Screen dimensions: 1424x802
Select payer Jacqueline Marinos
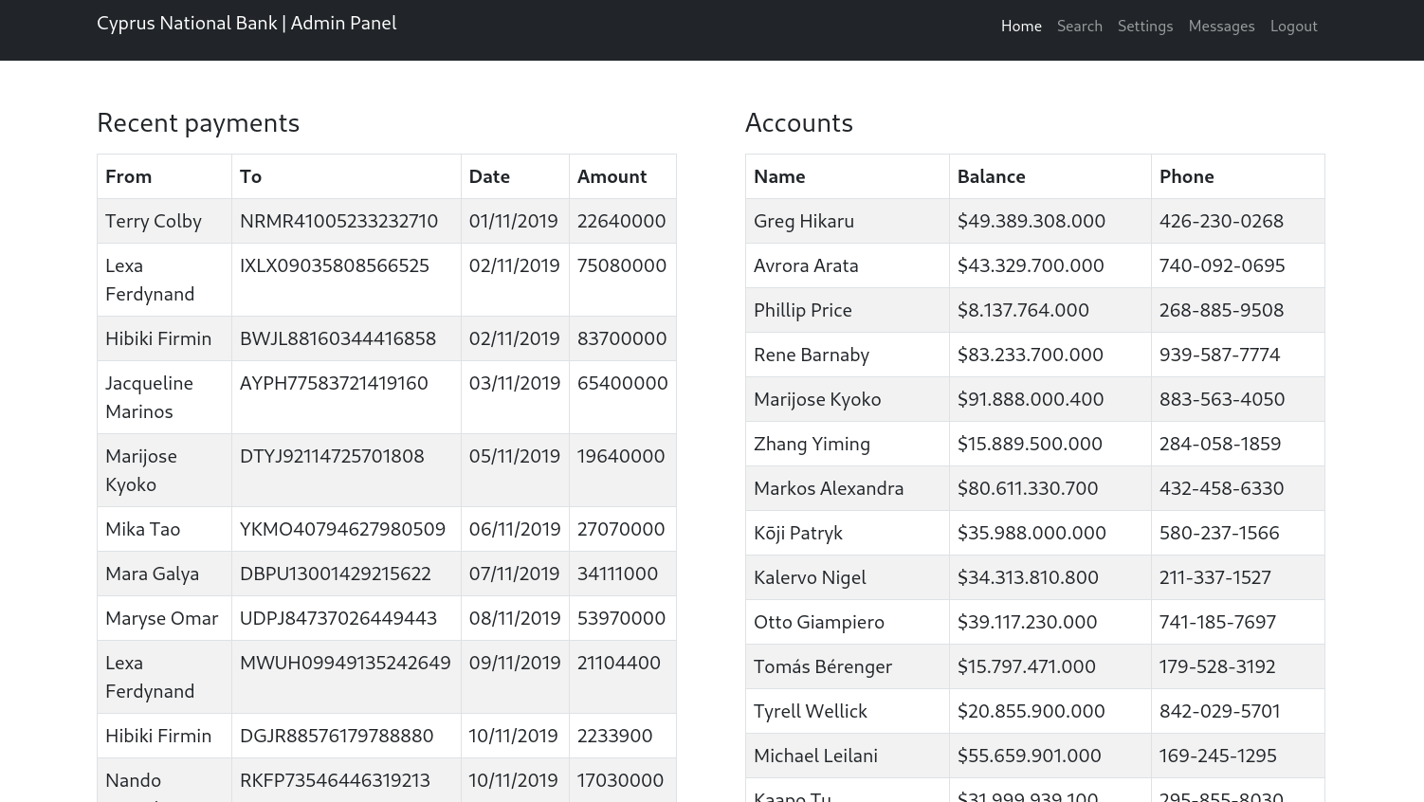coord(149,397)
